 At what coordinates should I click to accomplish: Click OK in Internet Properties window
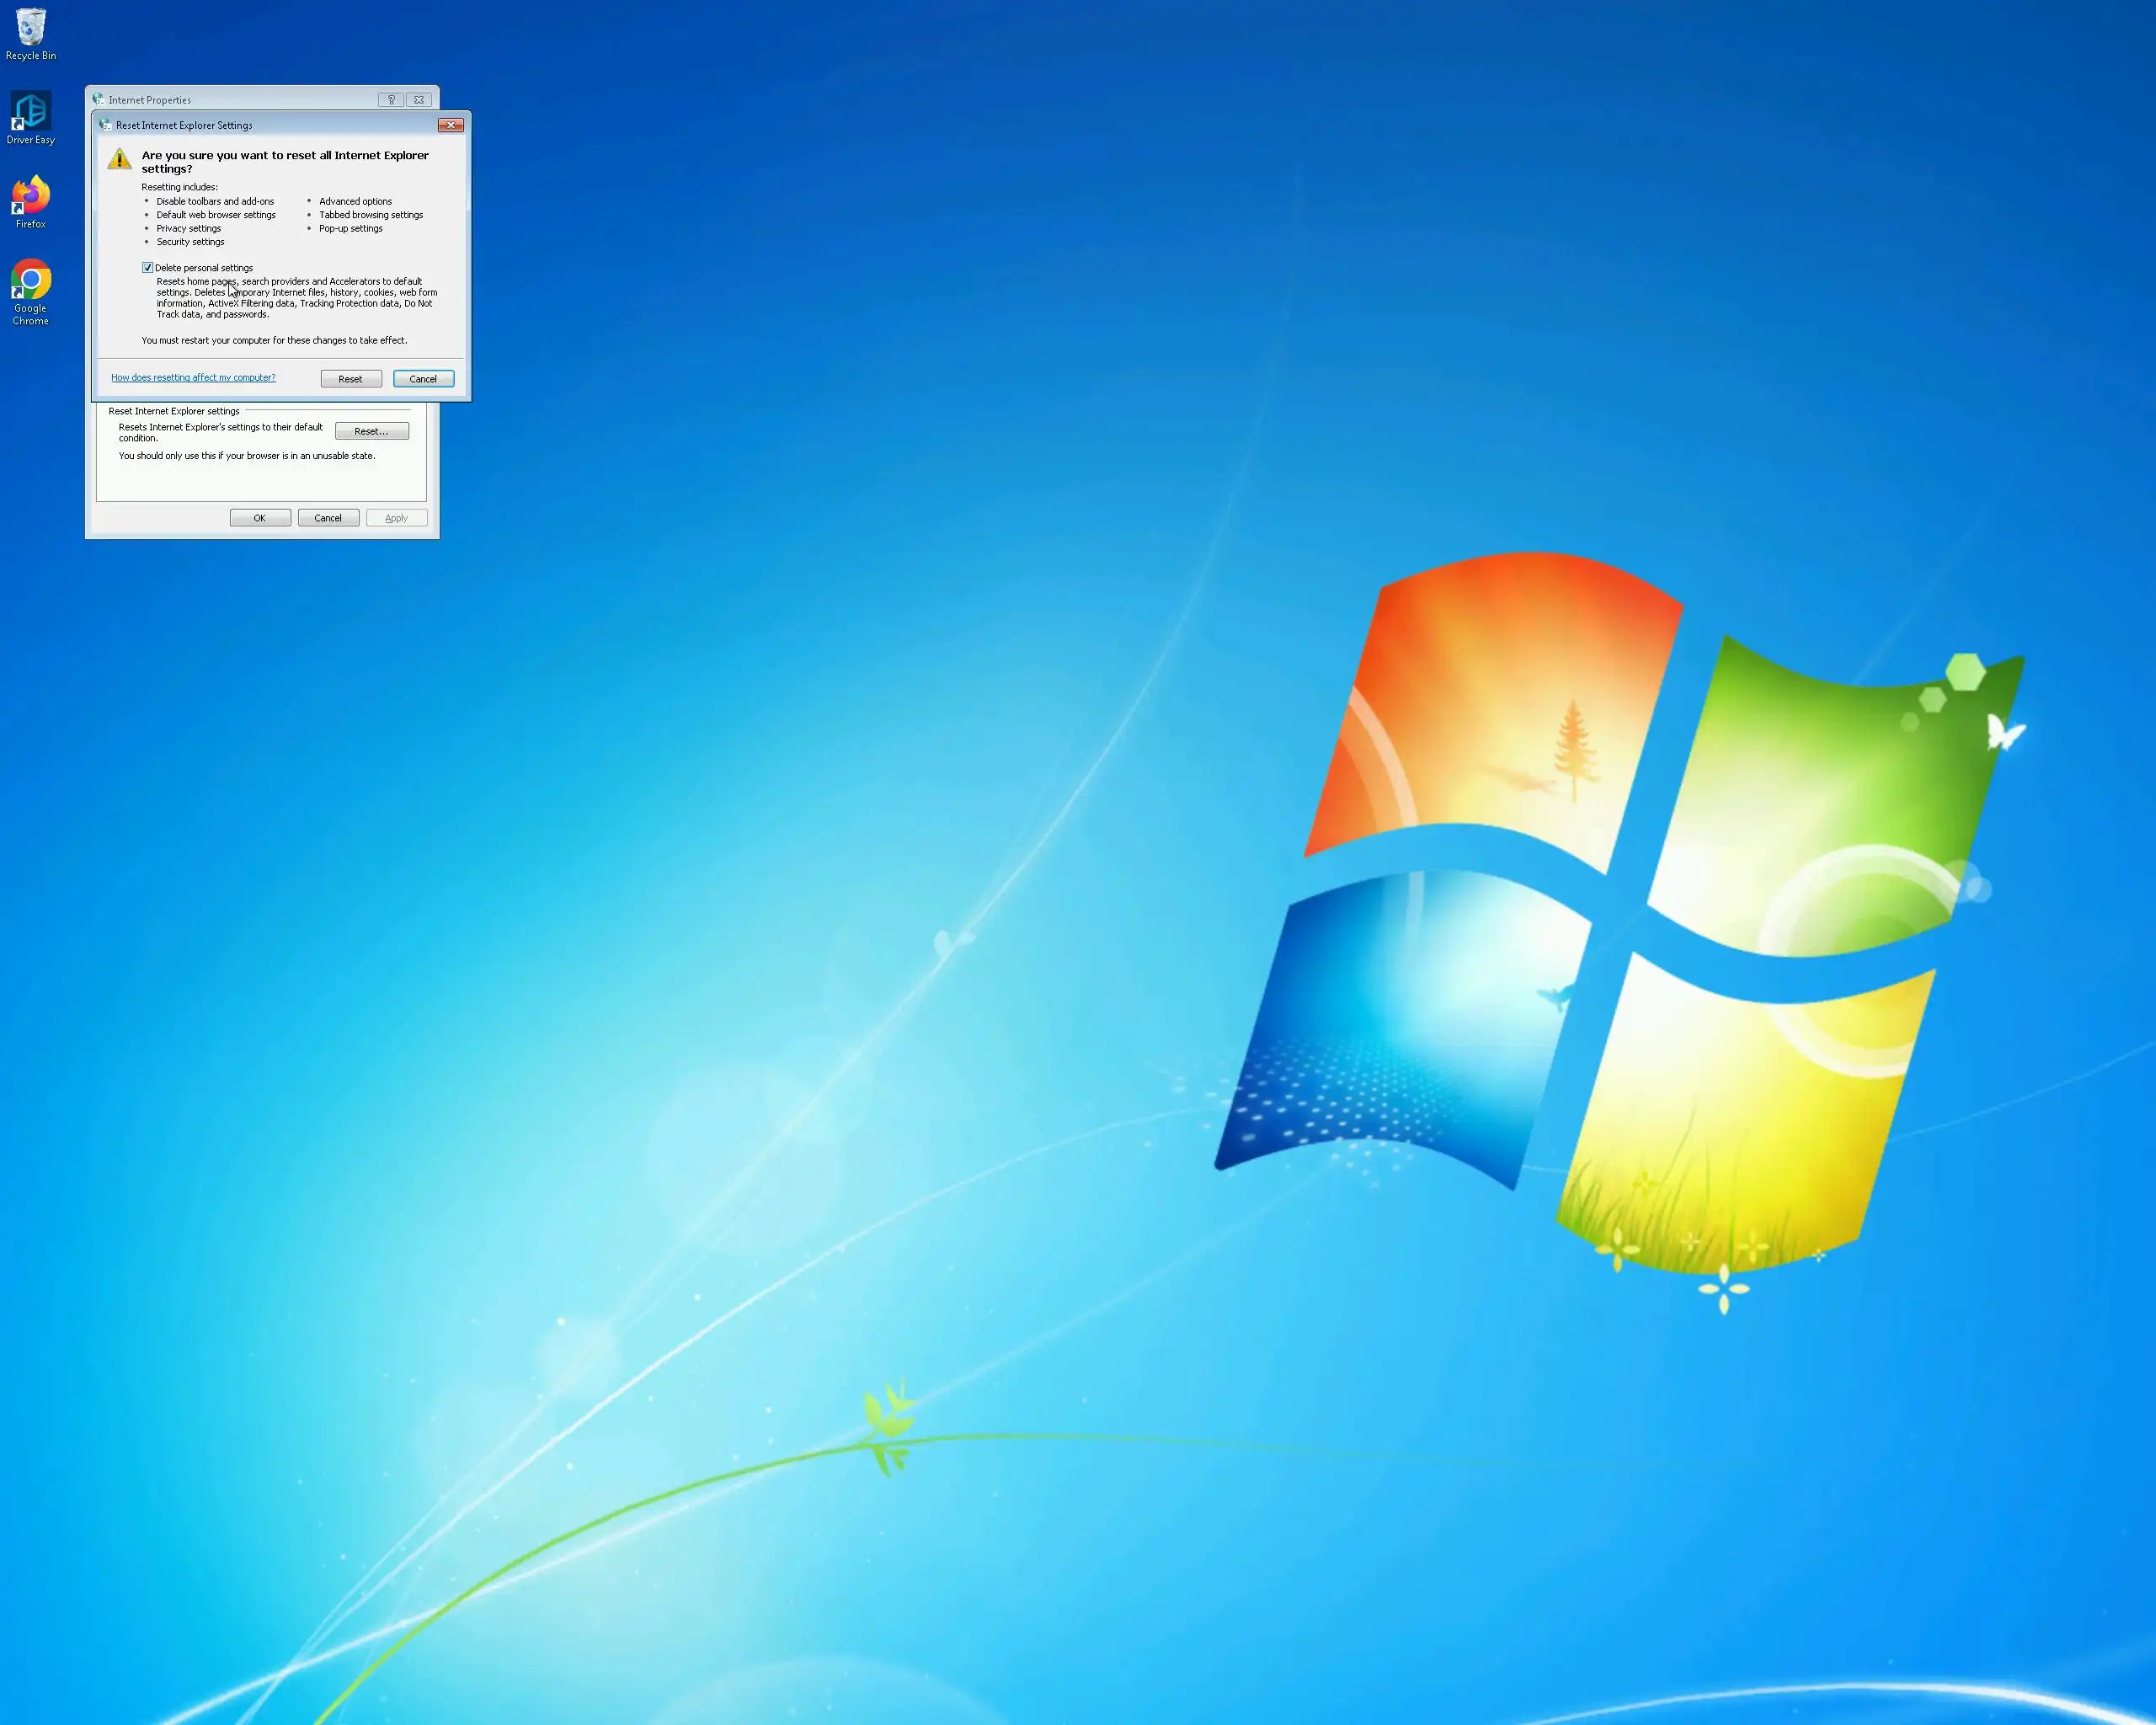pyautogui.click(x=260, y=518)
